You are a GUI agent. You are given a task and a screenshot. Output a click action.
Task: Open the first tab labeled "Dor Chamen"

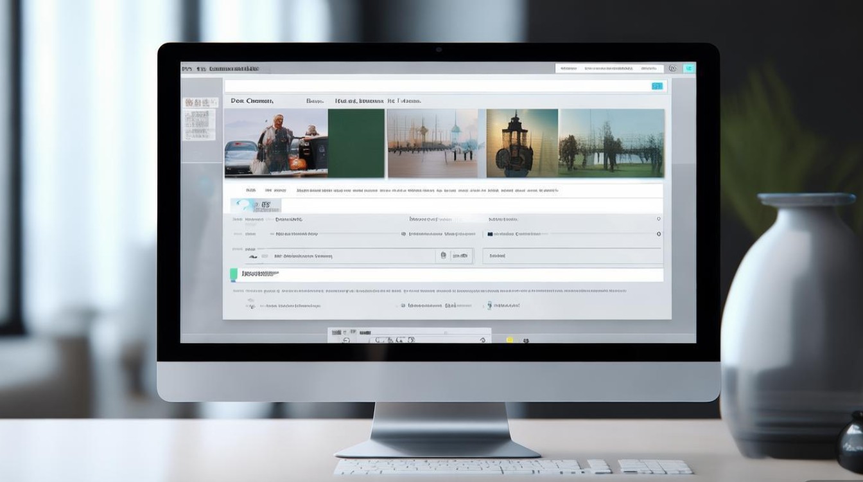pyautogui.click(x=252, y=101)
